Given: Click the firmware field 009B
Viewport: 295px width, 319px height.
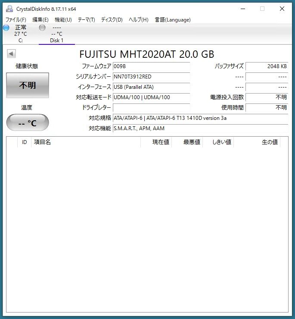Looking at the screenshot, I should point(151,66).
